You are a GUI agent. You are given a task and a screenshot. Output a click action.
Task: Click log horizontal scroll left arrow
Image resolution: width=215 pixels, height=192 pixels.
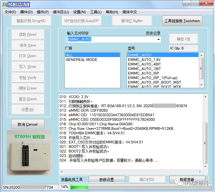point(62,171)
